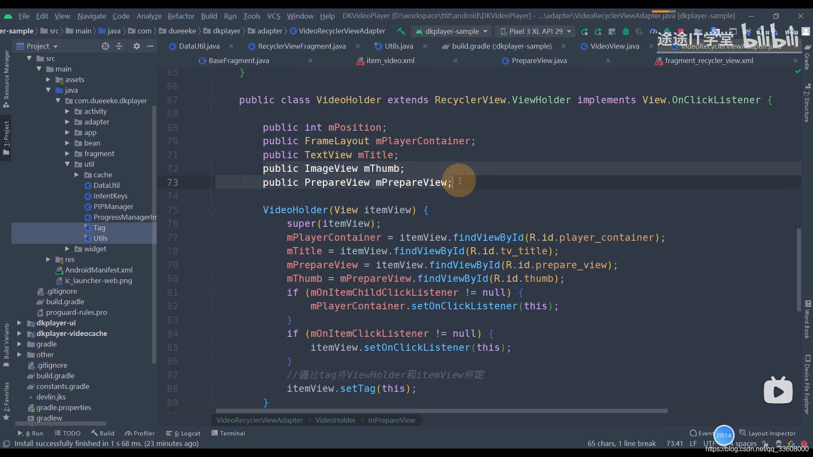Click the read-only lock icon in status bar
The height and width of the screenshot is (457, 813).
click(x=765, y=443)
